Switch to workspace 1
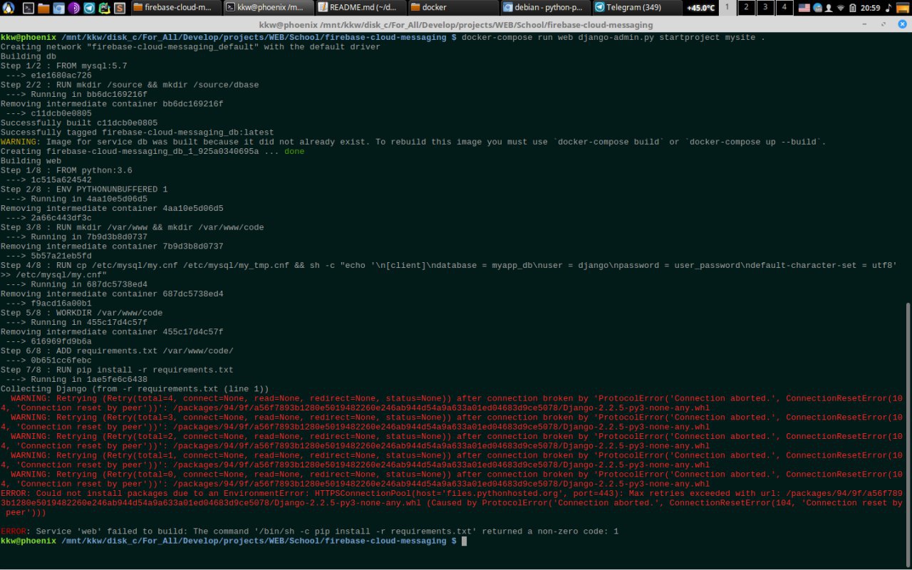This screenshot has width=912, height=570. [727, 8]
